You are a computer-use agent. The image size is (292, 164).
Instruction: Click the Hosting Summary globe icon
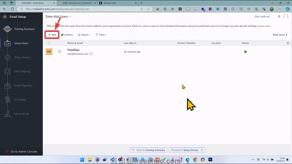[x=7, y=29]
